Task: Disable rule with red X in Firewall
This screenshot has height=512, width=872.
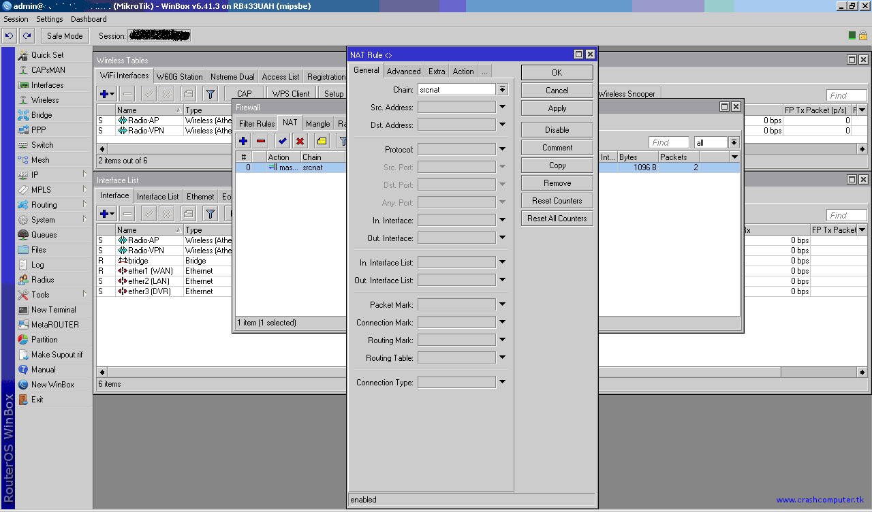Action: (300, 141)
